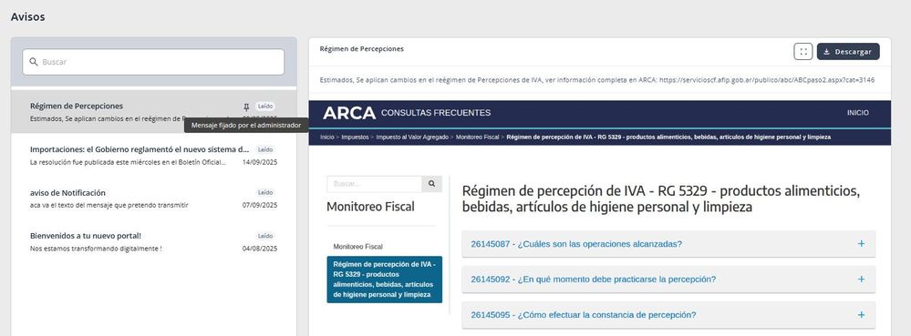The width and height of the screenshot is (911, 336).
Task: Open the 'Bienvenidos a tu nuevo portal!' notice
Action: tap(153, 242)
